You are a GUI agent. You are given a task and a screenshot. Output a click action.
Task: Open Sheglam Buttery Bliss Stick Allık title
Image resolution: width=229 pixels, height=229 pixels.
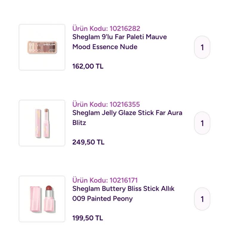coord(123,189)
